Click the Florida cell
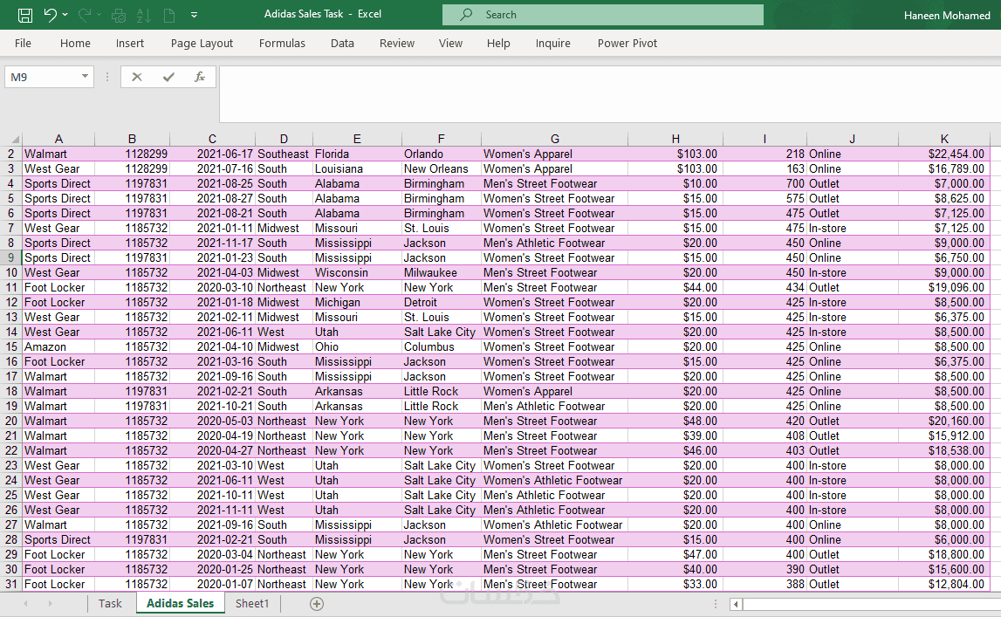 tap(357, 154)
